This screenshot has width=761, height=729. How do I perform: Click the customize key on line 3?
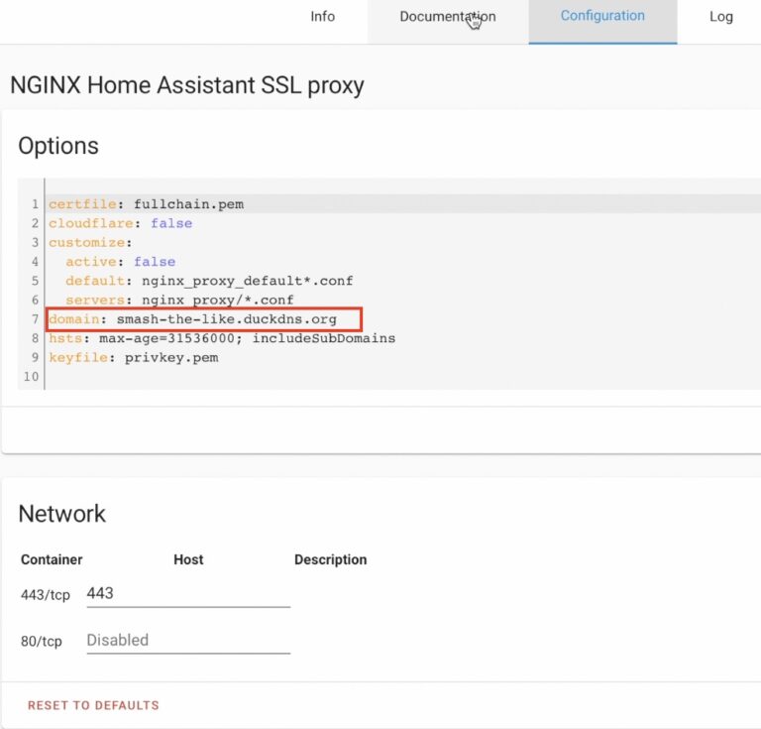(x=87, y=242)
